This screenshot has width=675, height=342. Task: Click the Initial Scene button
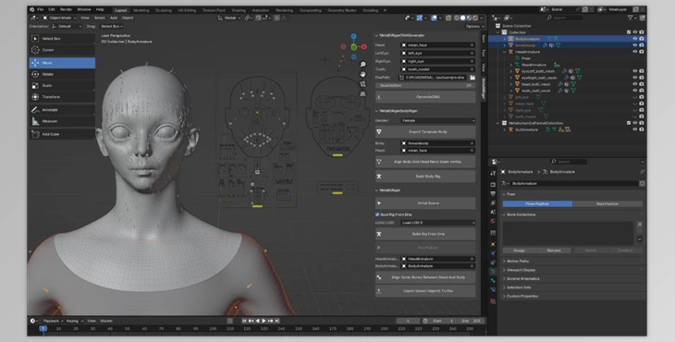click(x=425, y=203)
